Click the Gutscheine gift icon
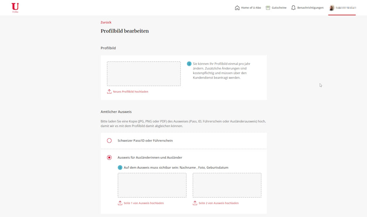The image size is (367, 217). click(x=268, y=8)
